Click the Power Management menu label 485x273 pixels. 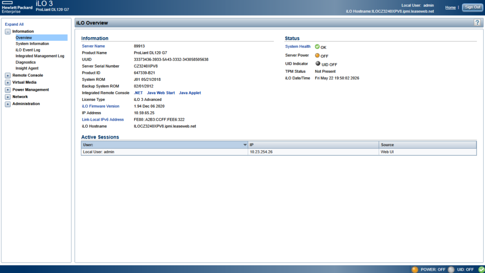(x=31, y=90)
